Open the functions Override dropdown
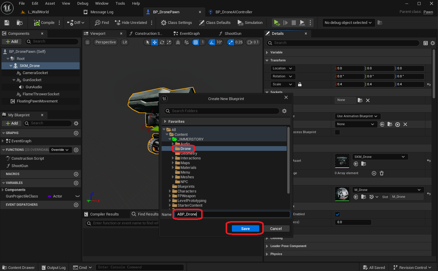Screen dimensions: 438x271 60,150
